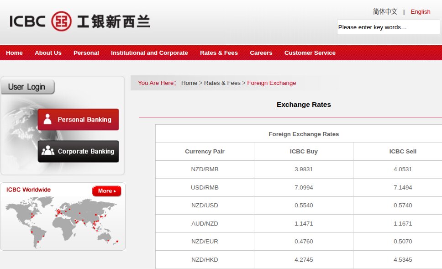Go to the Careers page
Viewport: 442px width, 269px height.
261,53
